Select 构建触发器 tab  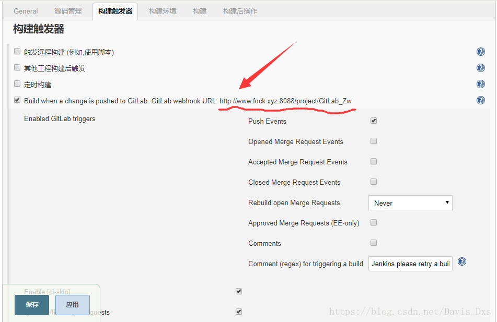click(115, 11)
